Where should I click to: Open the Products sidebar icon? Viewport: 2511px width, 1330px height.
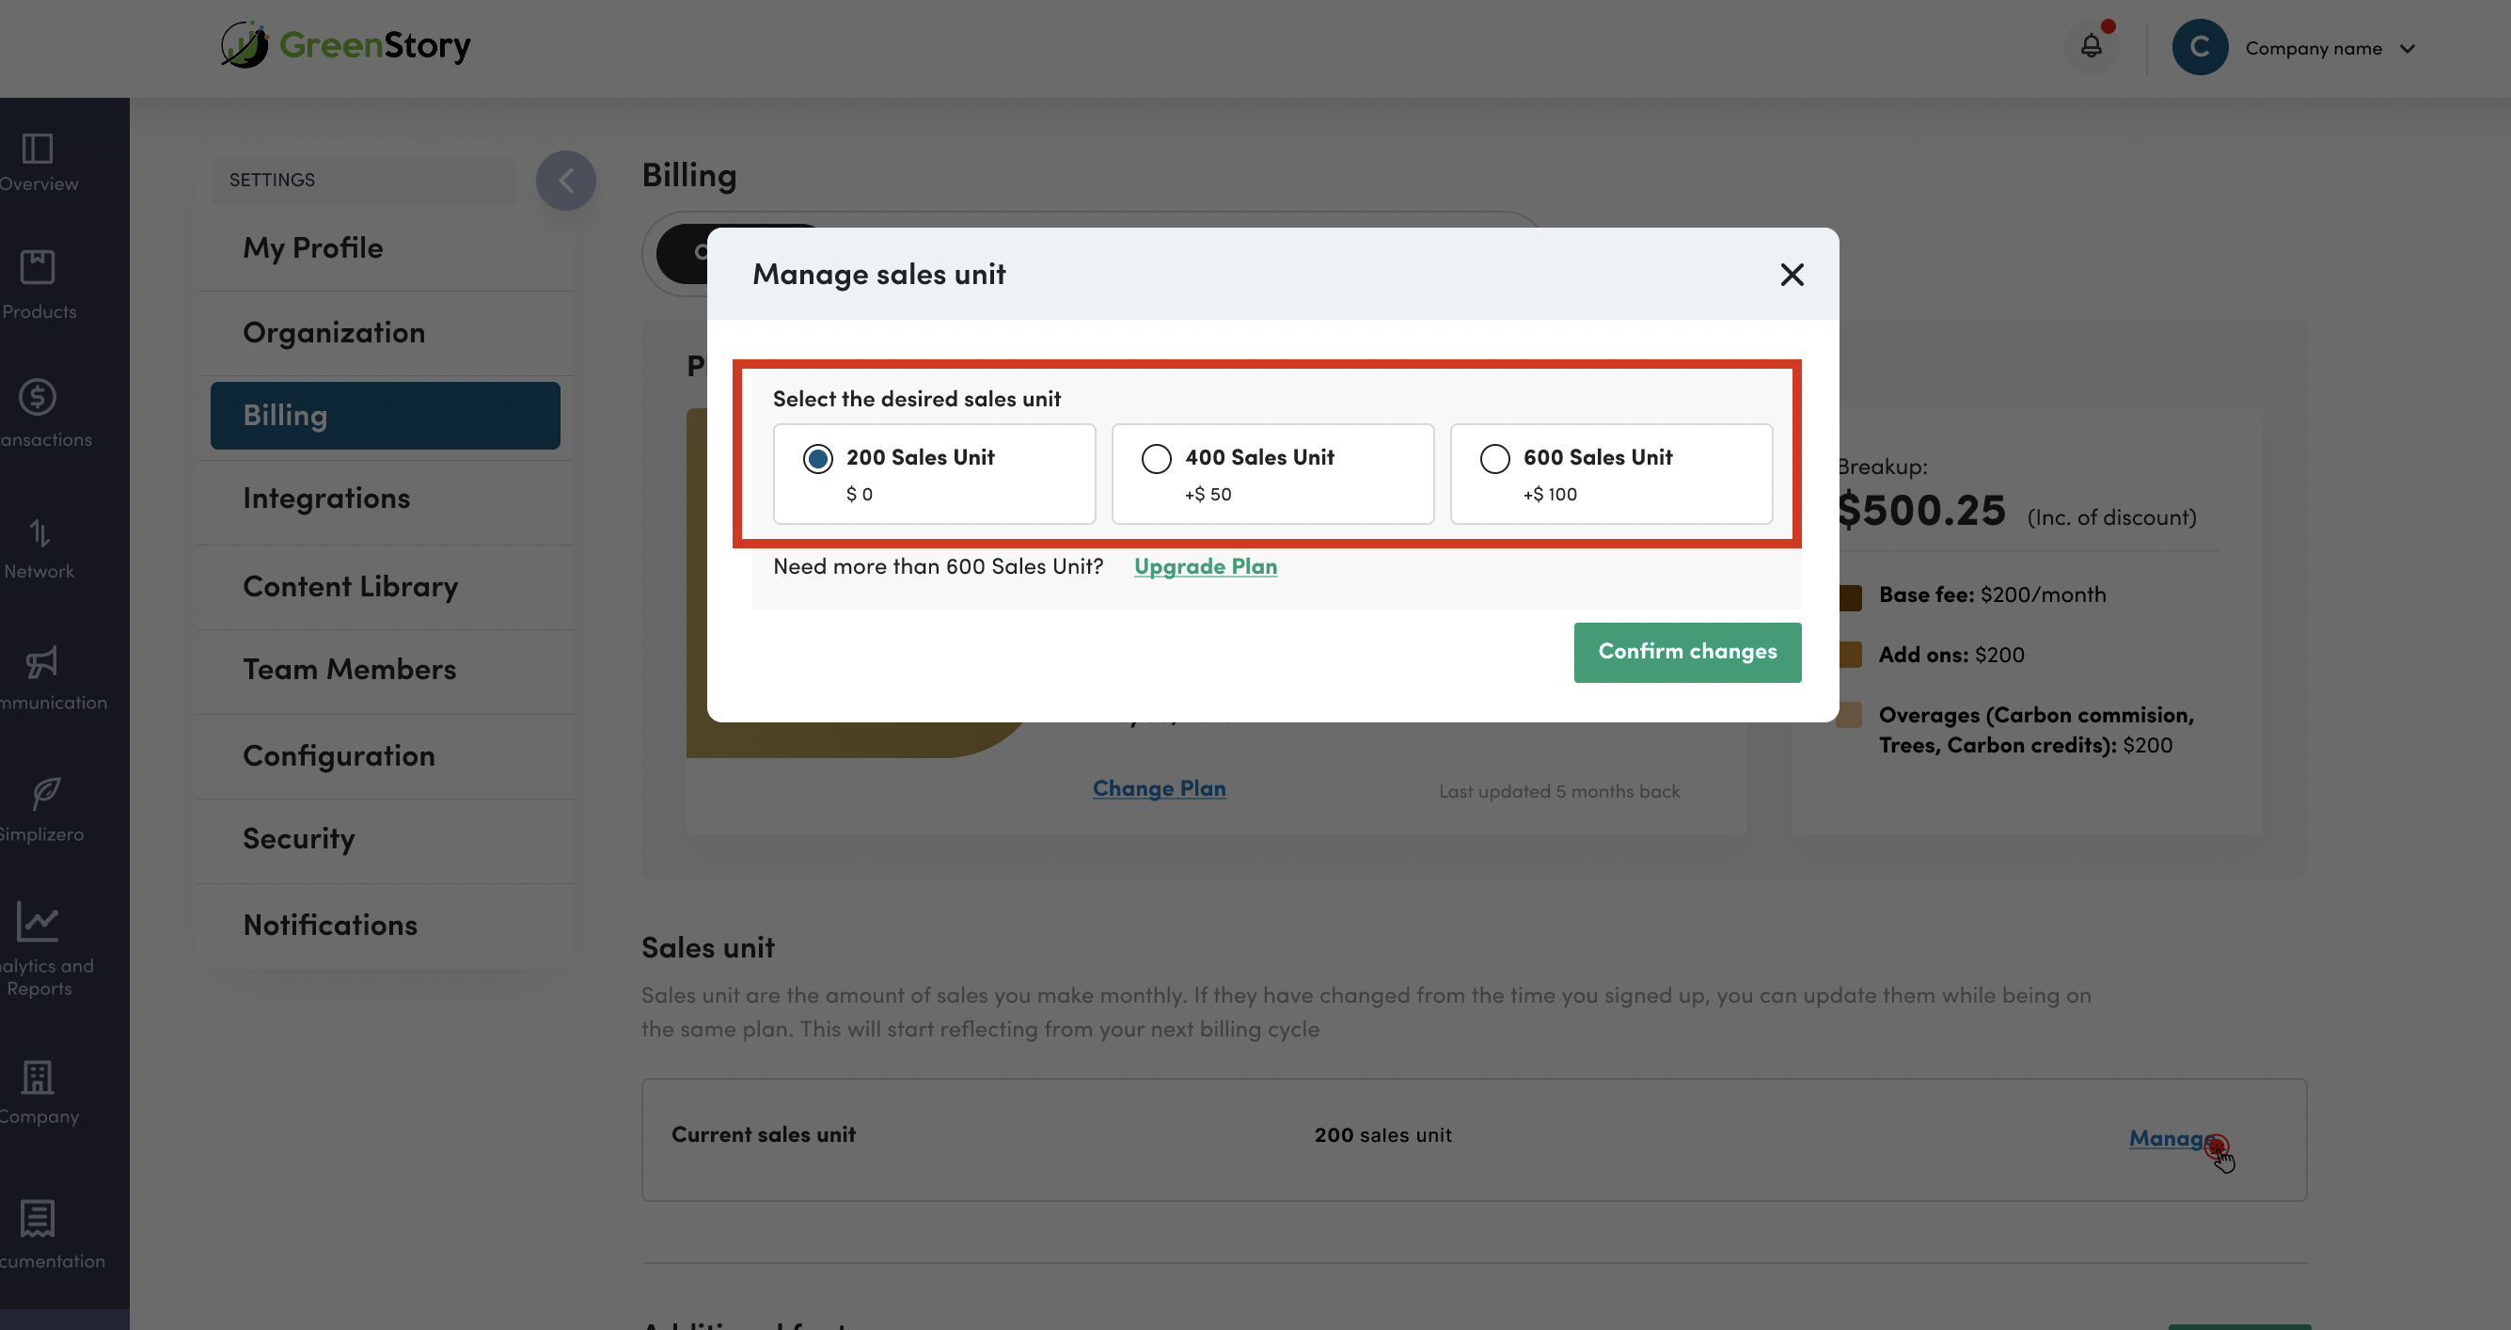point(37,267)
